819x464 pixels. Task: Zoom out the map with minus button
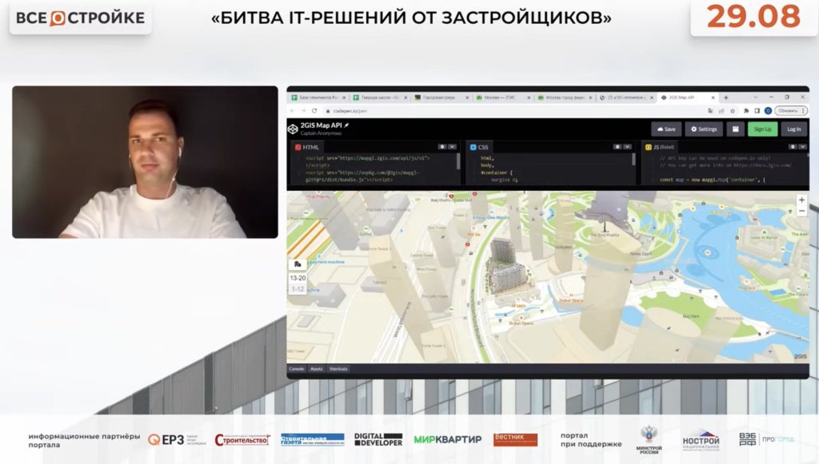pos(801,211)
